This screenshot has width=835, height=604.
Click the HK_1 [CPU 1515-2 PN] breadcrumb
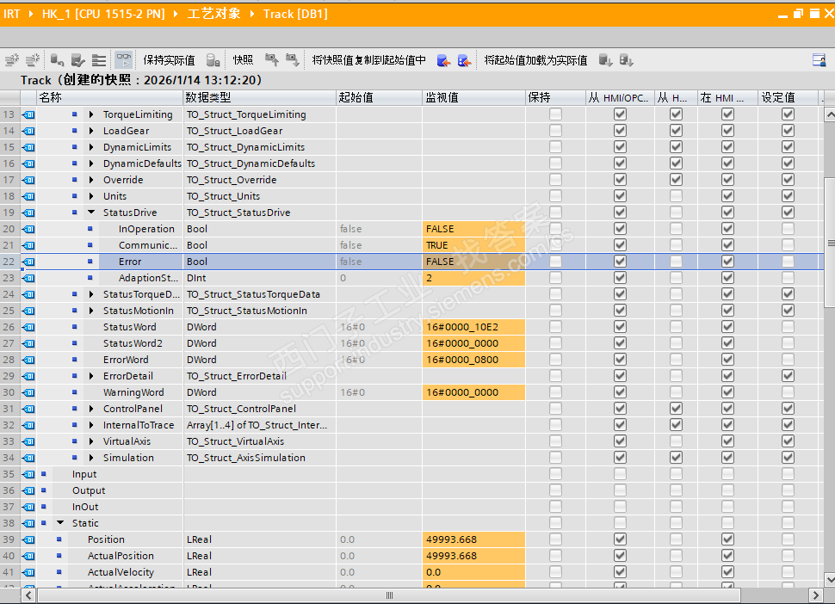[103, 14]
